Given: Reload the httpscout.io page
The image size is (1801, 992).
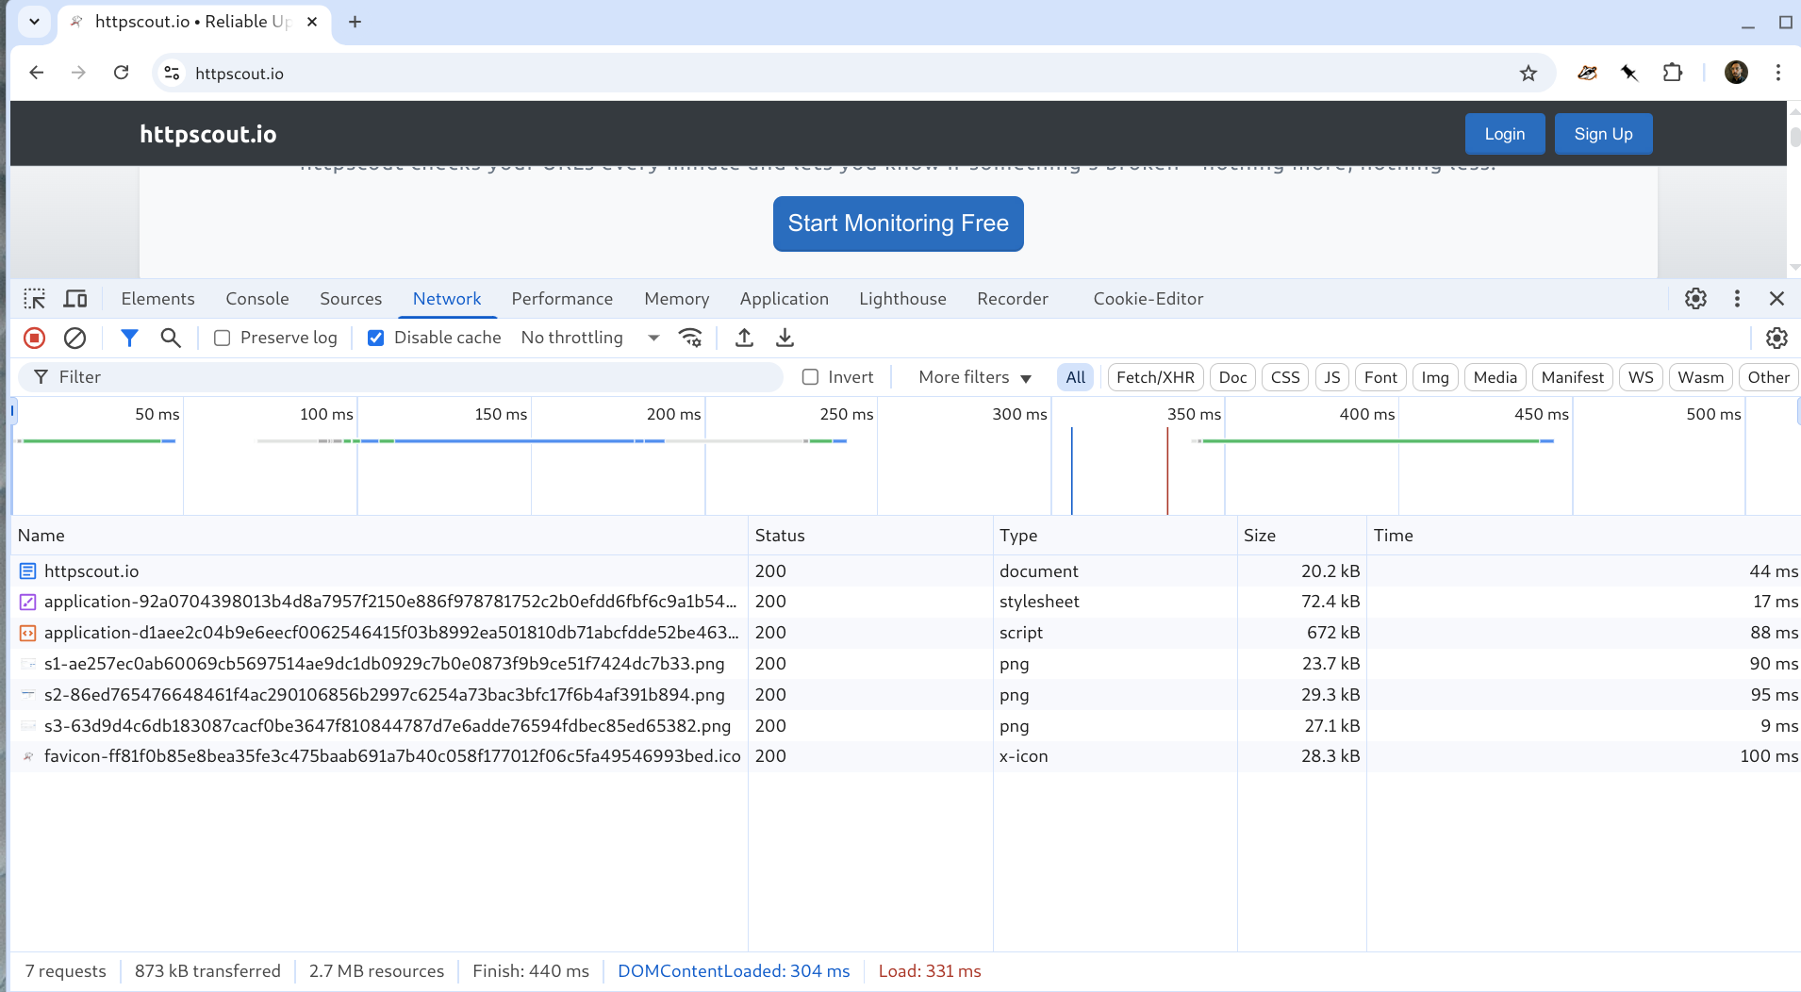Looking at the screenshot, I should point(121,73).
